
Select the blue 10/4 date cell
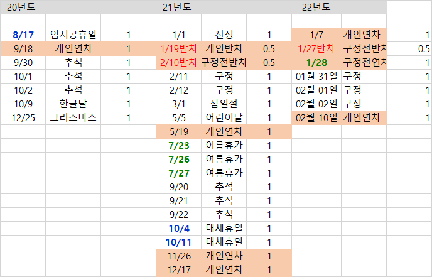[178, 228]
